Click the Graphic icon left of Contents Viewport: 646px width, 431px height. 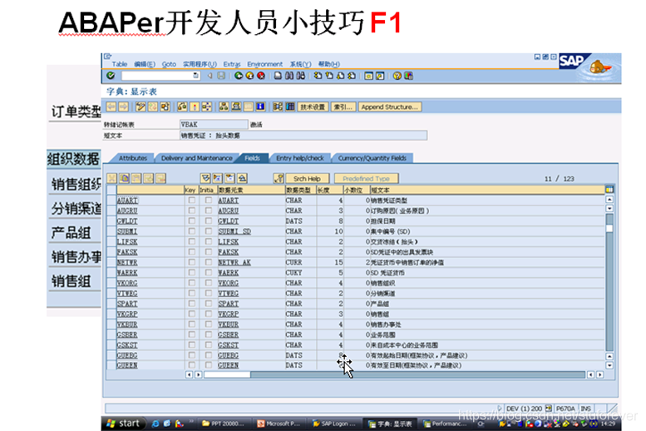tap(278, 107)
